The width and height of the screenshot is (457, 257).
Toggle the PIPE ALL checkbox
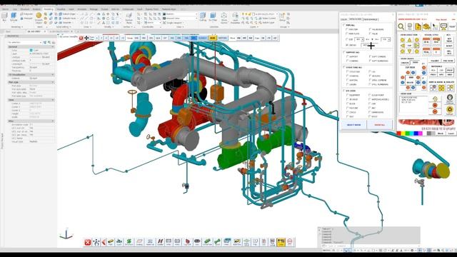coord(344,26)
